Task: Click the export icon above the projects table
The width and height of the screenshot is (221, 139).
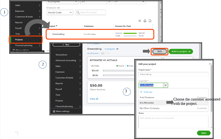Action: coord(150,21)
